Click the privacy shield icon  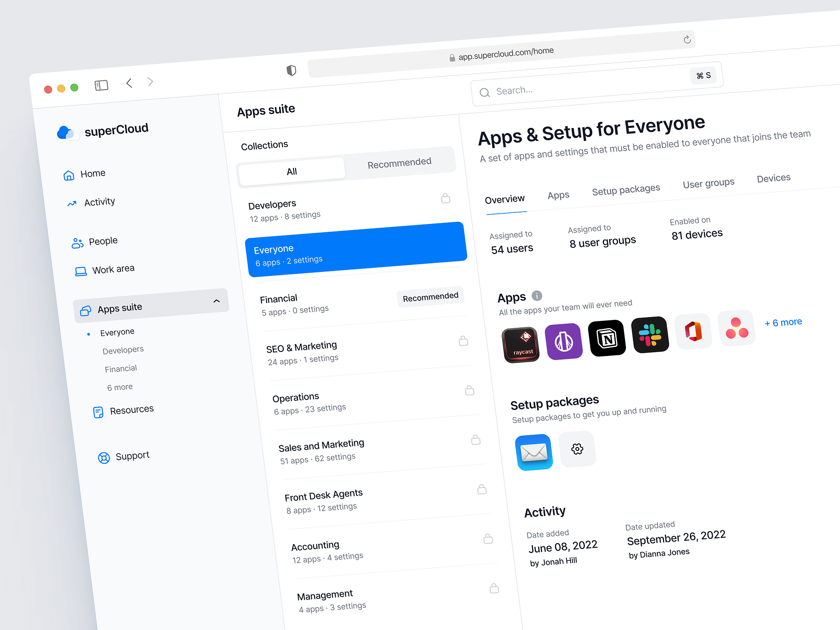click(291, 70)
